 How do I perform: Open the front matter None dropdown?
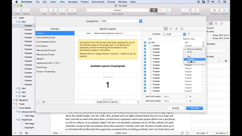pyautogui.click(x=175, y=97)
